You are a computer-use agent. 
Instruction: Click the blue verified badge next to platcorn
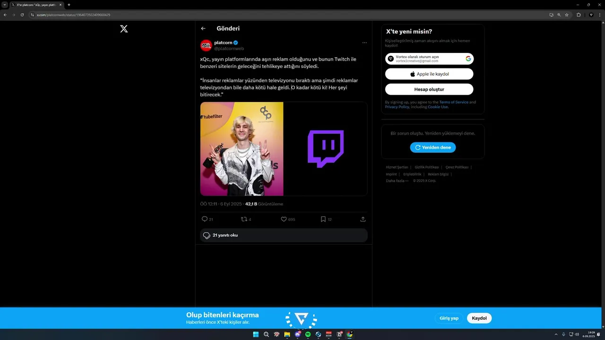click(x=235, y=42)
